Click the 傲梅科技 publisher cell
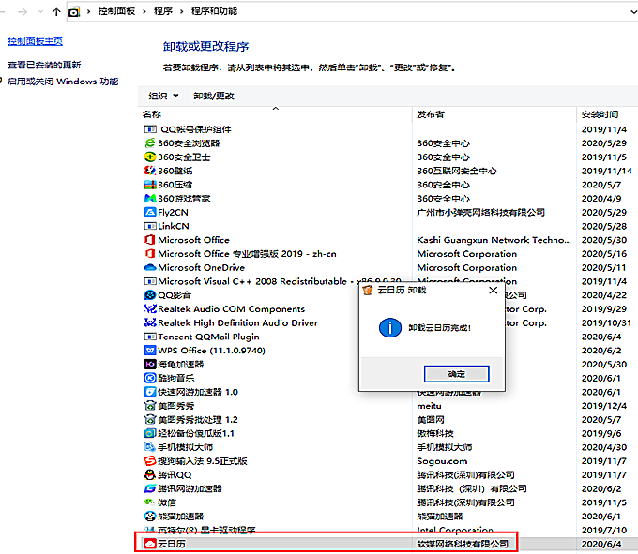 (x=435, y=433)
